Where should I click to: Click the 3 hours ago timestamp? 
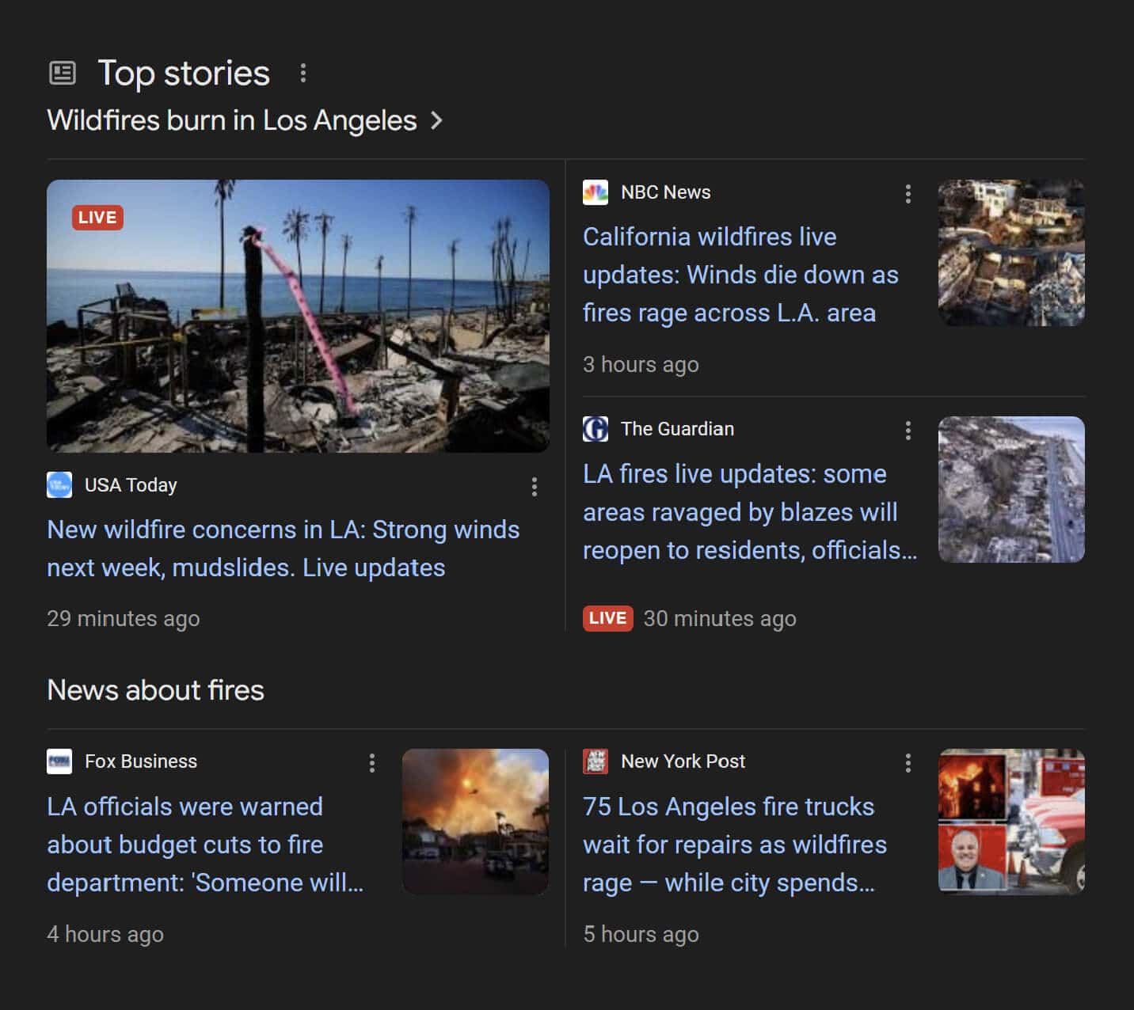[641, 365]
